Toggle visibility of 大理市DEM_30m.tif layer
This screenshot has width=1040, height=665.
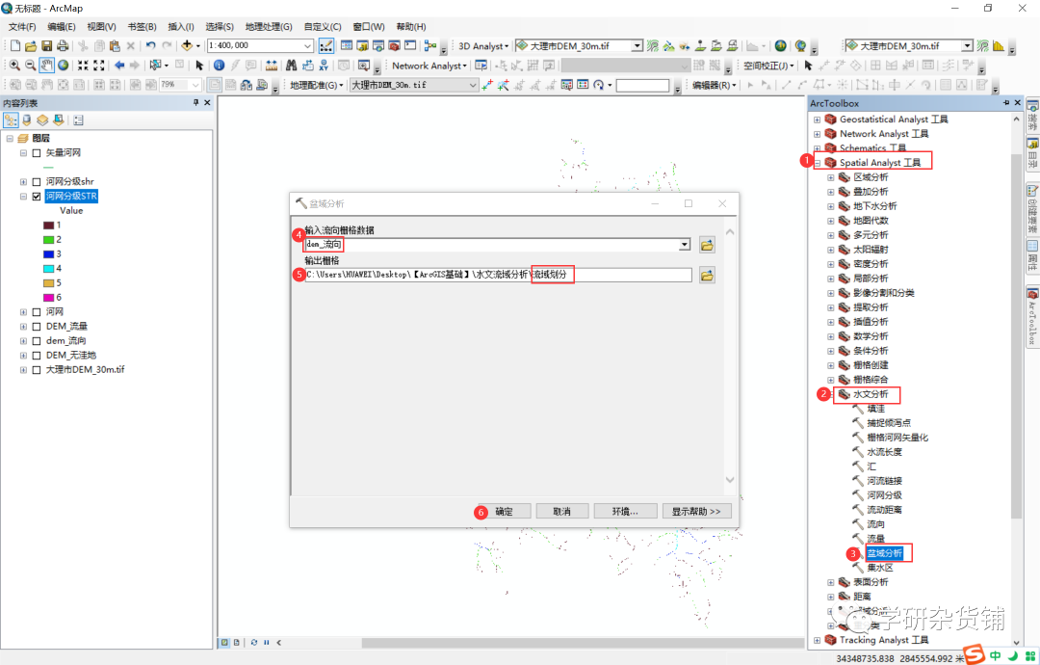pyautogui.click(x=37, y=369)
